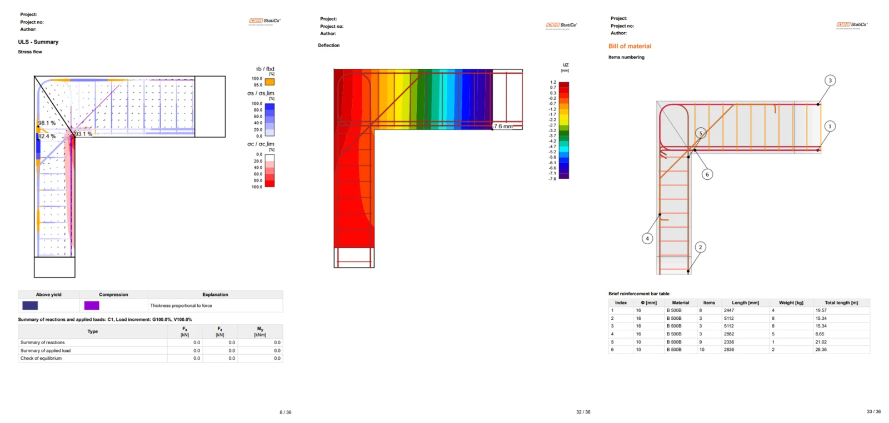
Task: Click item number 6 callout circle
Action: 707,174
